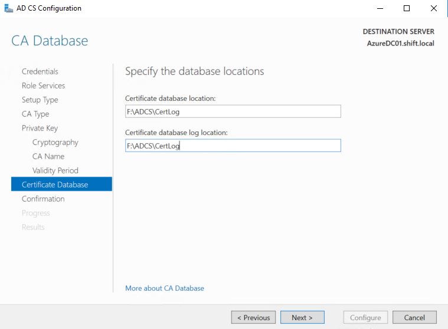
Task: Go to the Confirmation step
Action: click(x=43, y=199)
